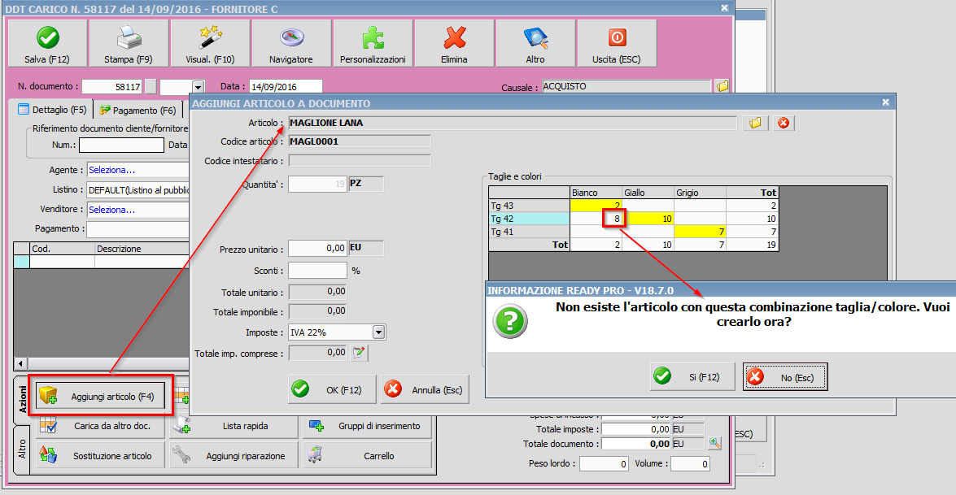Click the Codice articolo field MAGL0001

click(360, 141)
